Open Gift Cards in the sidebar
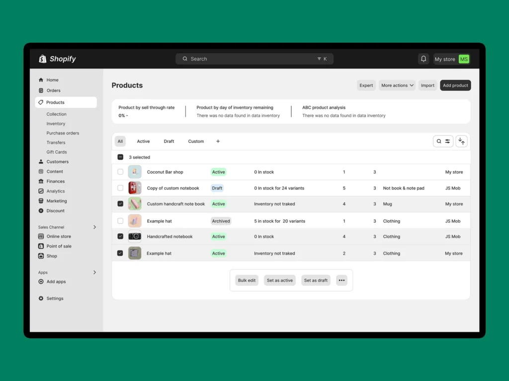 point(57,152)
